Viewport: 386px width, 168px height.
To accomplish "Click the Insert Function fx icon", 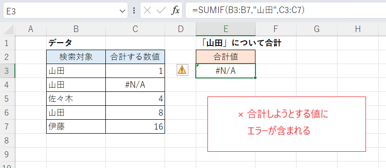I will (x=175, y=11).
